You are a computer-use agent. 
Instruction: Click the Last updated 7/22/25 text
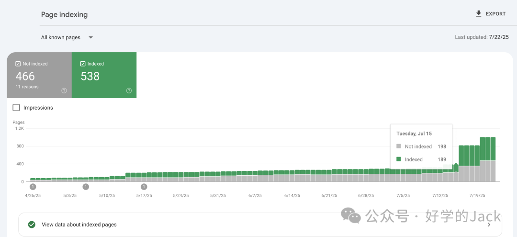point(482,37)
